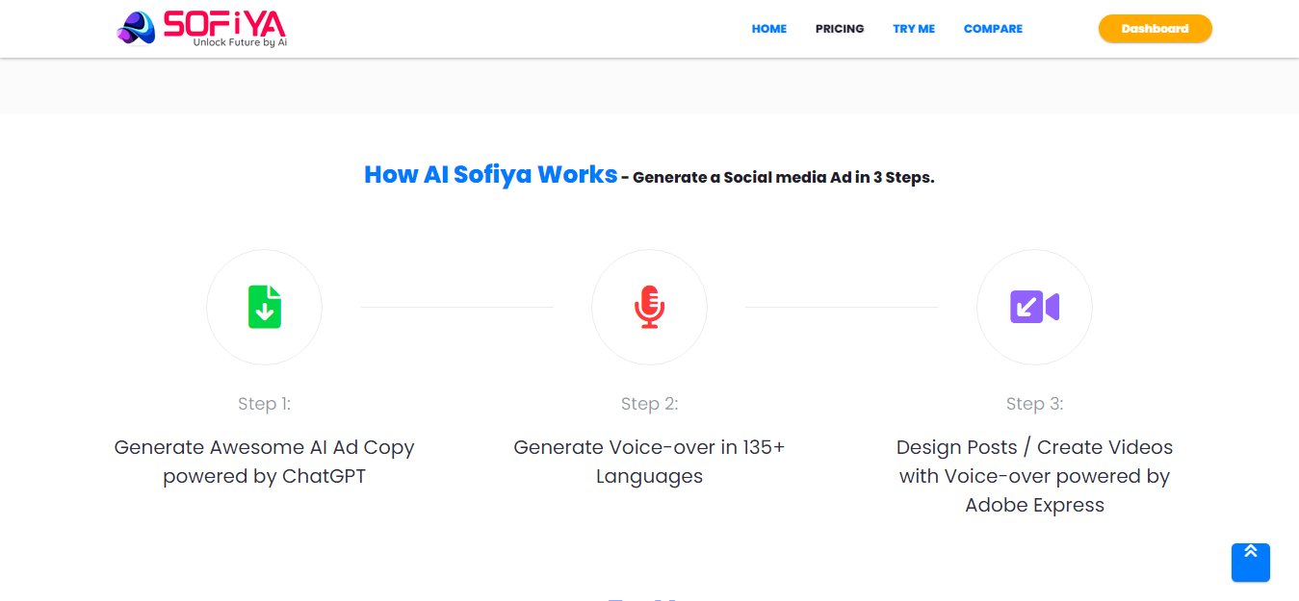The height and width of the screenshot is (601, 1299).
Task: Open the HOME navigation item
Action: 768,28
